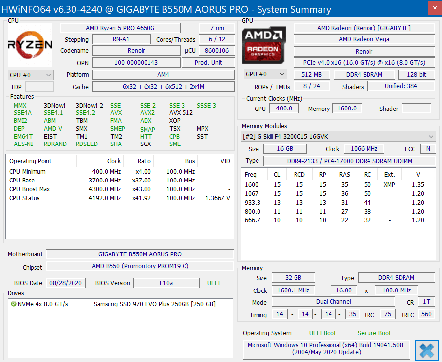The image size is (442, 362).
Task: Click the AMD Radeon Vega field
Action: [x=364, y=39]
